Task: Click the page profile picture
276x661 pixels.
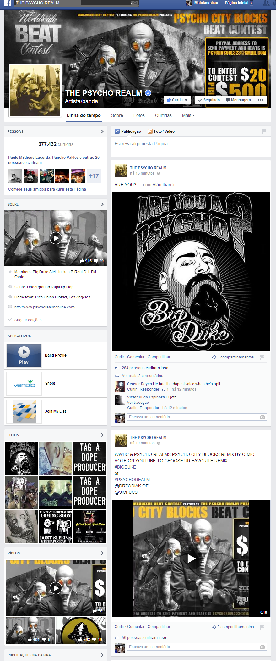Action: pos(35,90)
